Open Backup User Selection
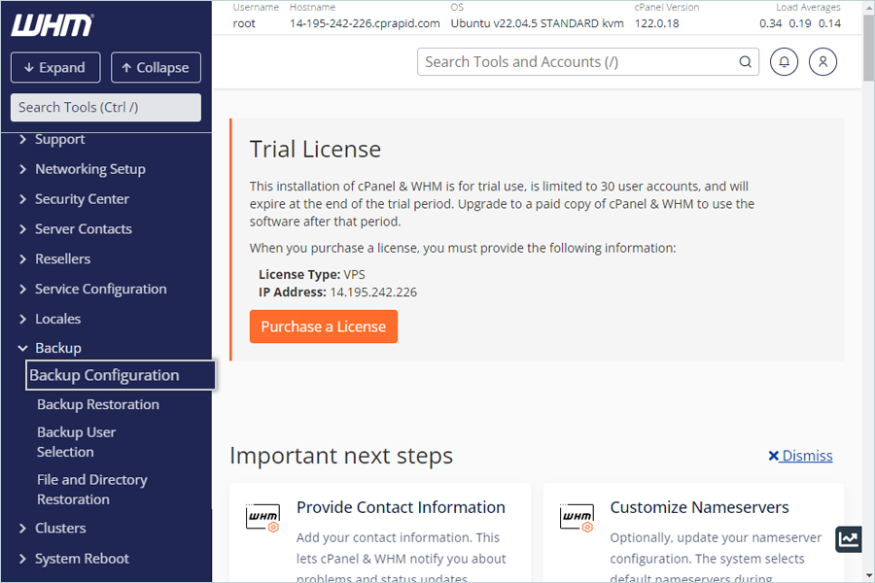 (77, 442)
